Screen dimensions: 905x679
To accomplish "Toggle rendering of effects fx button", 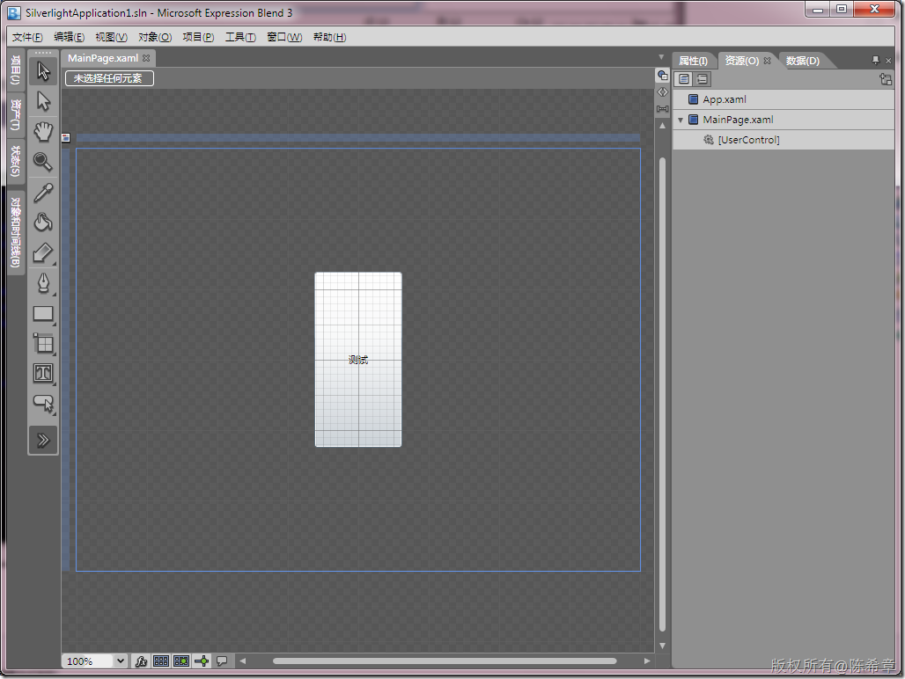I will click(x=140, y=661).
